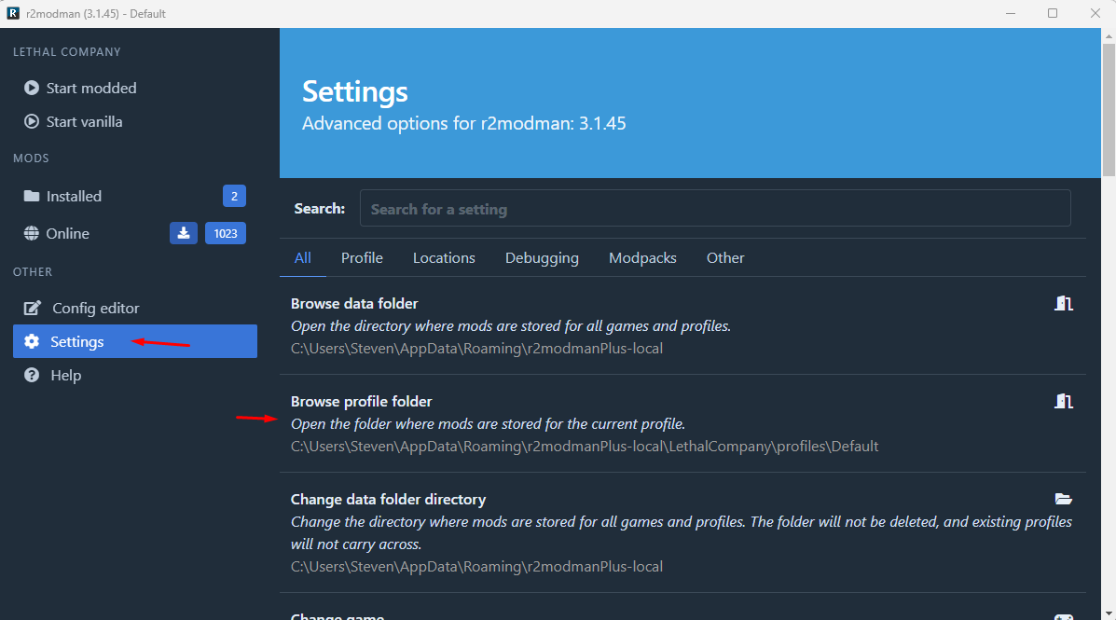The height and width of the screenshot is (620, 1116).
Task: Open the Help page in sidebar
Action: [65, 375]
